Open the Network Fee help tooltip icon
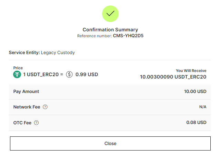The image size is (220, 155). point(45,107)
